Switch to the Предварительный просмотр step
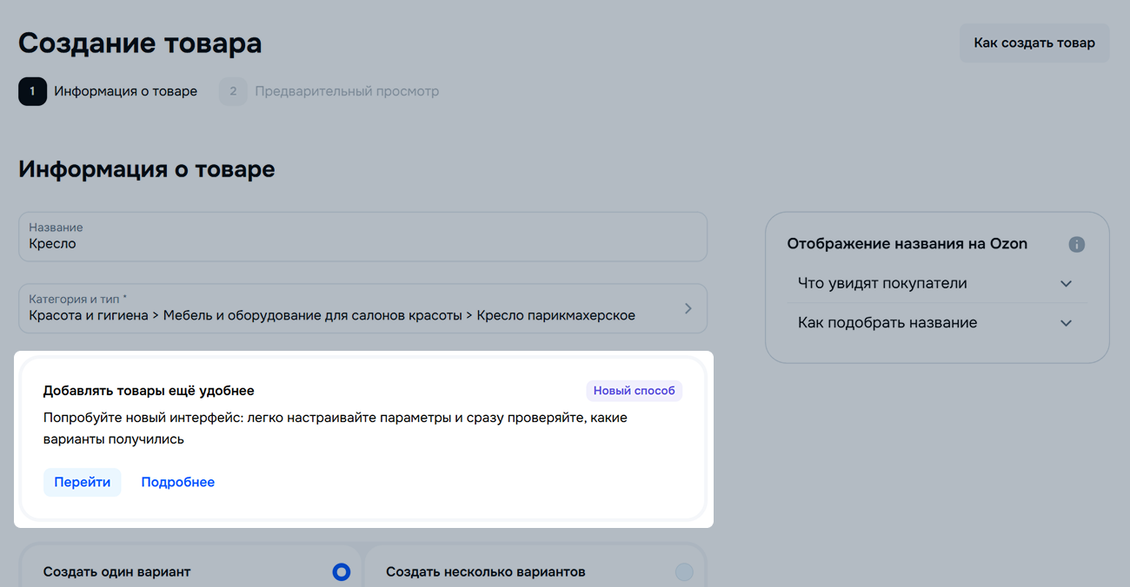 click(346, 91)
